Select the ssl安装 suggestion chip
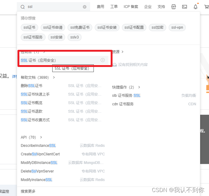This screenshot has width=209, height=196. coord(57,37)
